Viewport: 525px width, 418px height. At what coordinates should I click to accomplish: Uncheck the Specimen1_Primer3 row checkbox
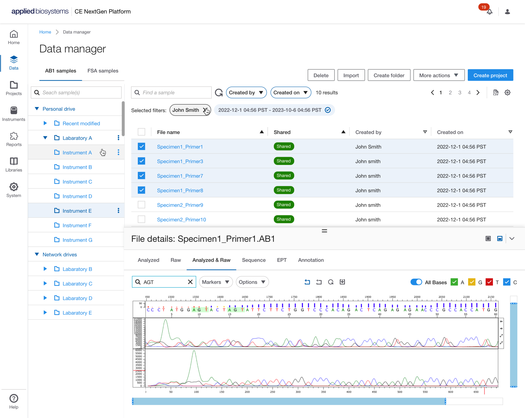[x=141, y=161]
